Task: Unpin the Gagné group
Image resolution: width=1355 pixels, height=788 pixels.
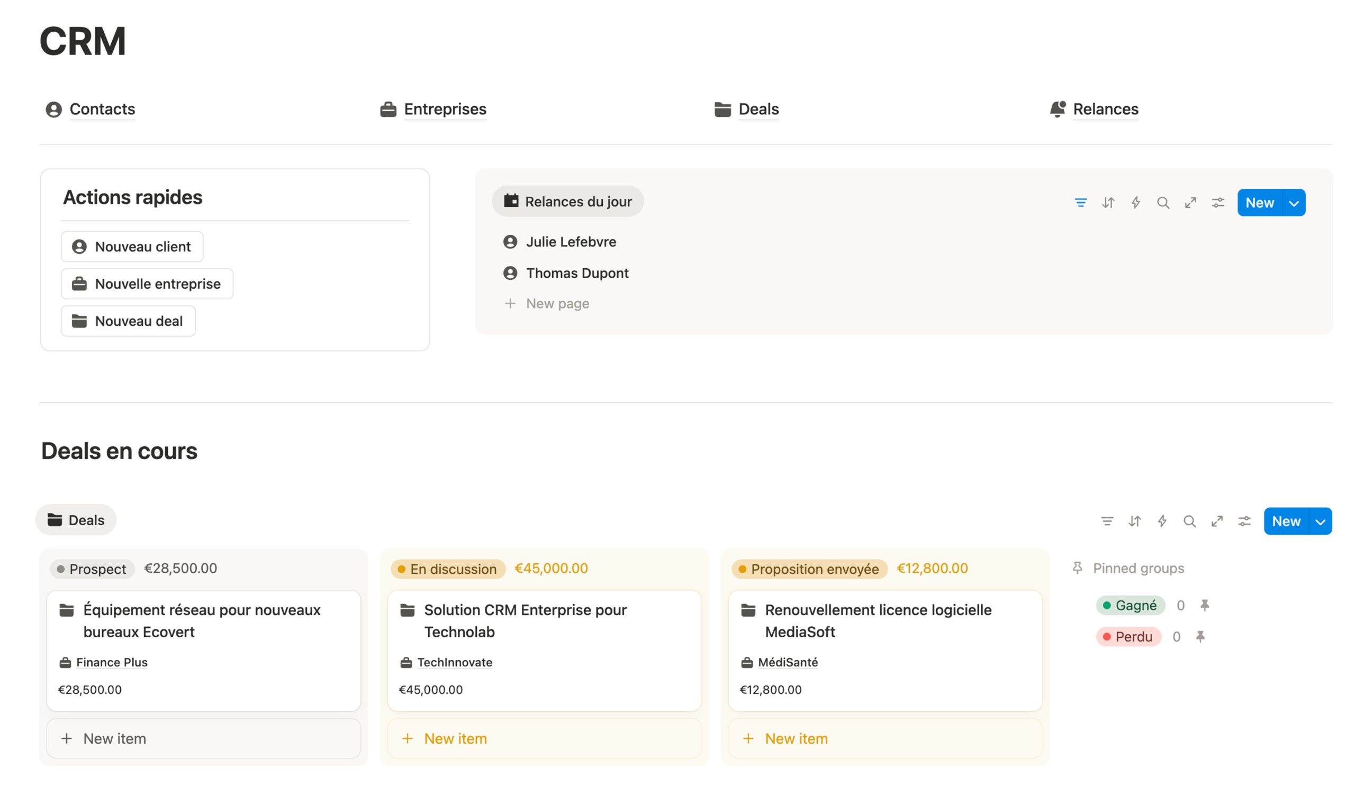Action: 1205,606
